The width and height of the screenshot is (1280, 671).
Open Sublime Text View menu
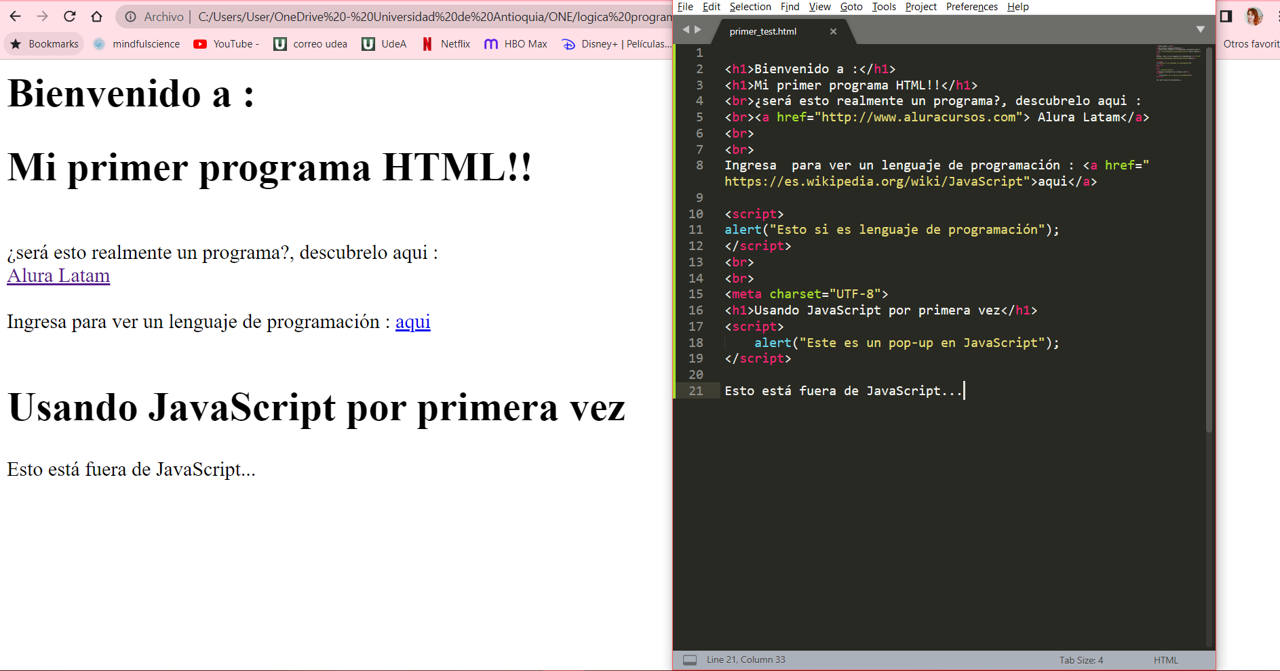(x=819, y=7)
